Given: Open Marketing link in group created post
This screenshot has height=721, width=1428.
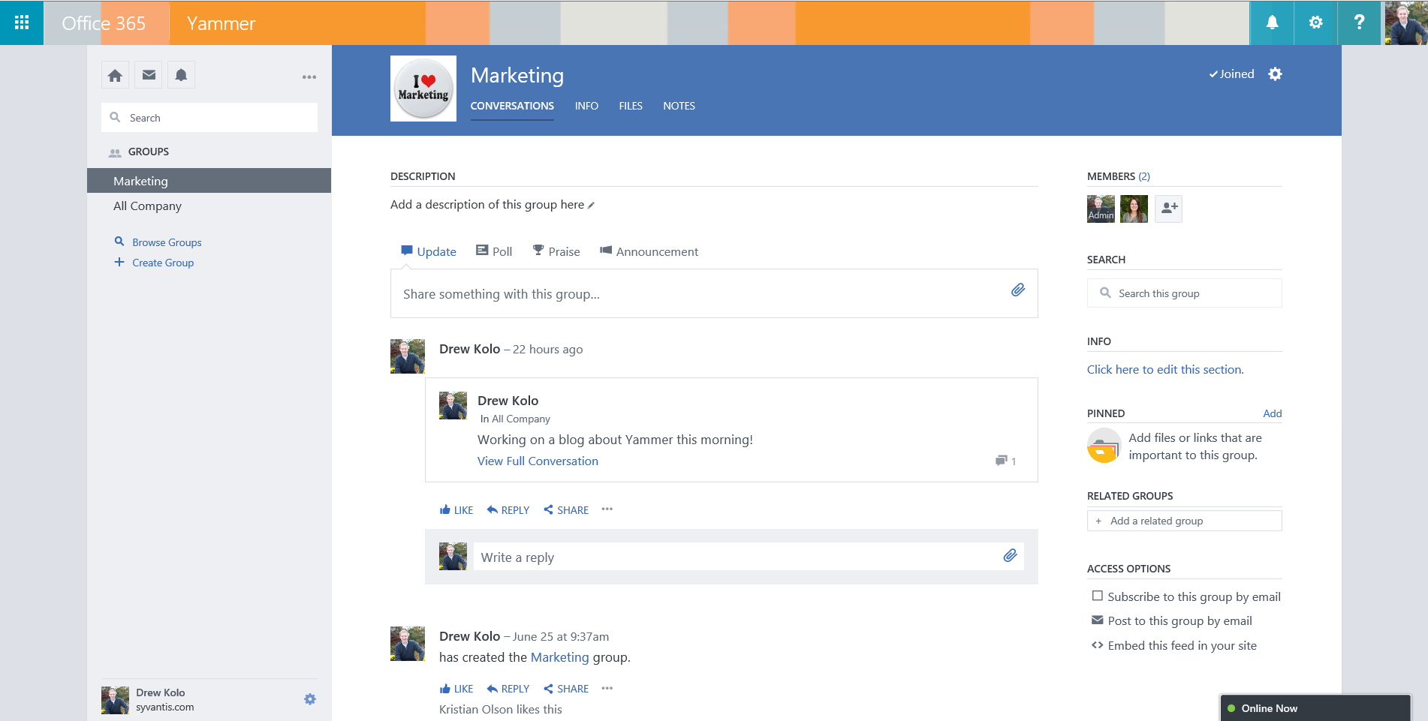Looking at the screenshot, I should [559, 657].
